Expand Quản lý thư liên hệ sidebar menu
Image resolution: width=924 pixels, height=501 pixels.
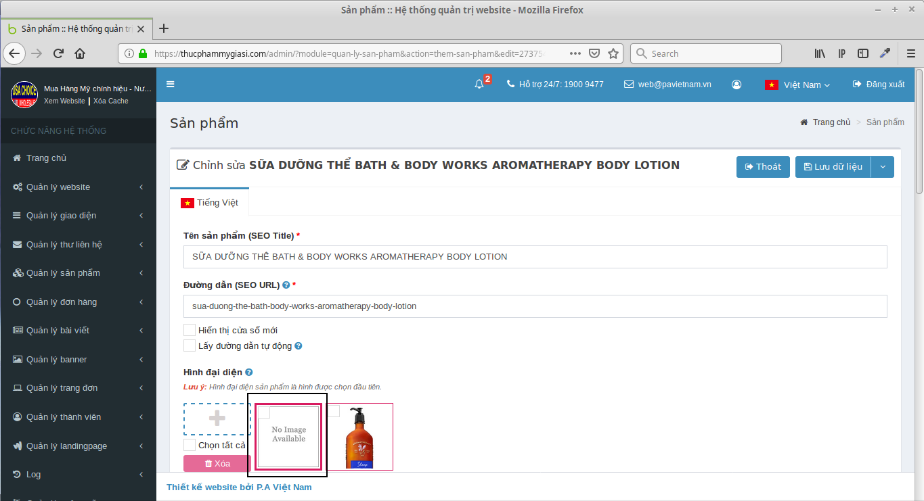coord(78,245)
